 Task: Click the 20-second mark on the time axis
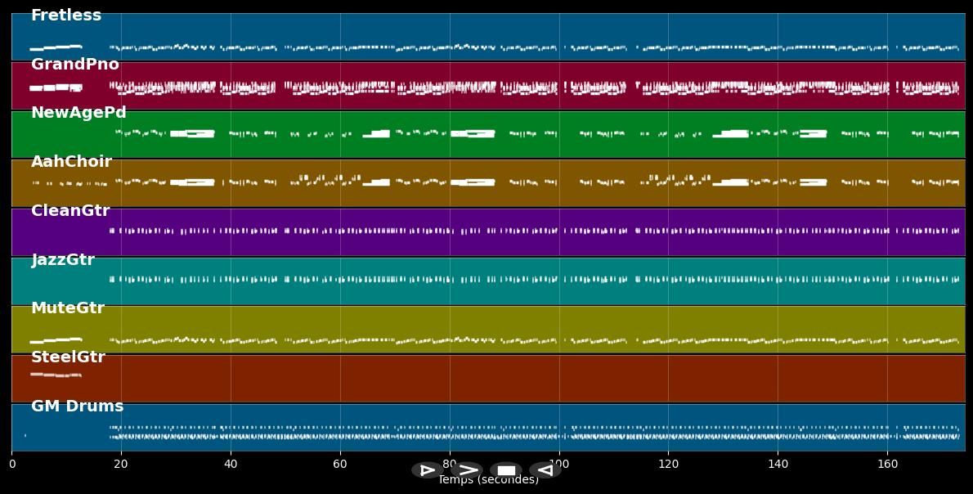pyautogui.click(x=121, y=465)
